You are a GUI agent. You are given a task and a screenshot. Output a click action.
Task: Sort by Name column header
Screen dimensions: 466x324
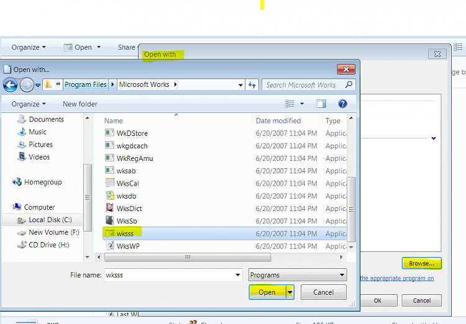tap(114, 120)
